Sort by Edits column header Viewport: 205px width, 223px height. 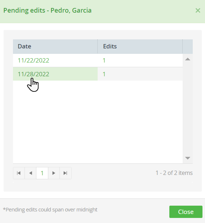coord(140,47)
